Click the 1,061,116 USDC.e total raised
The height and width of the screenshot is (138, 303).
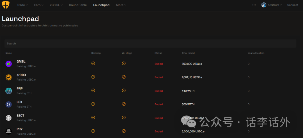(x=192, y=77)
